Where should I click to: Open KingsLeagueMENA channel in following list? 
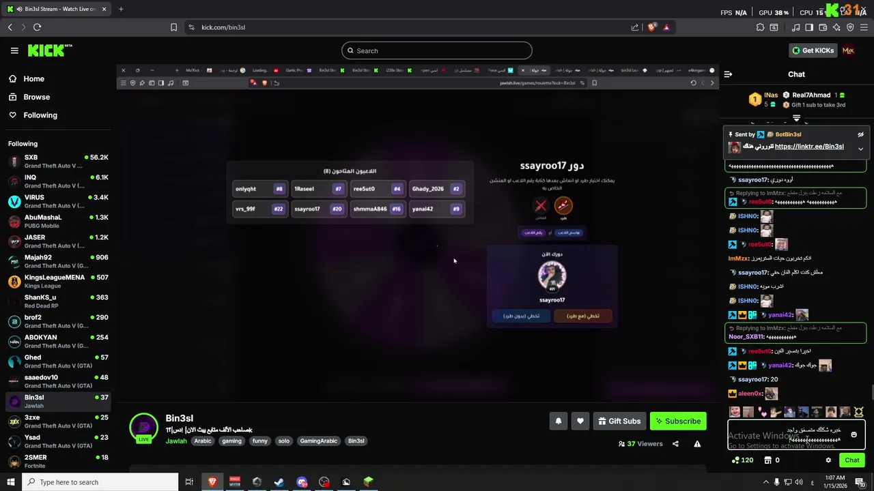pyautogui.click(x=57, y=282)
